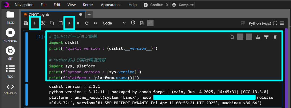Open the Kernel menu
This screenshot has height=108, width=291.
click(88, 5)
